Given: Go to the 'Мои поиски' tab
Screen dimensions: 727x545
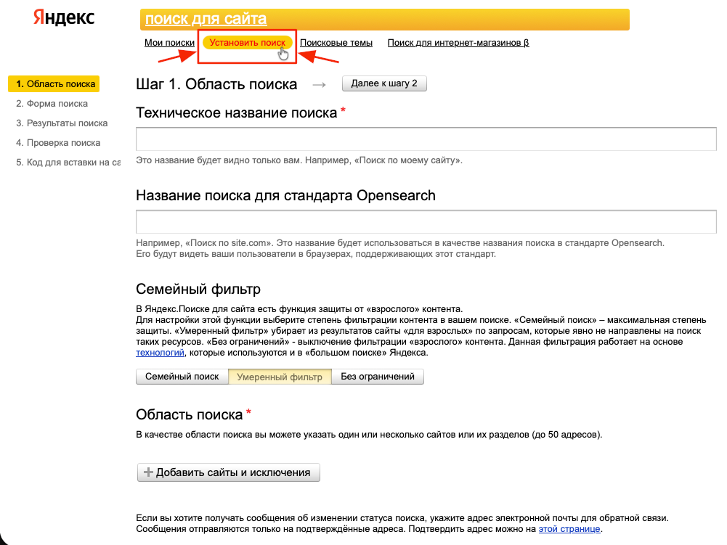Looking at the screenshot, I should [169, 43].
